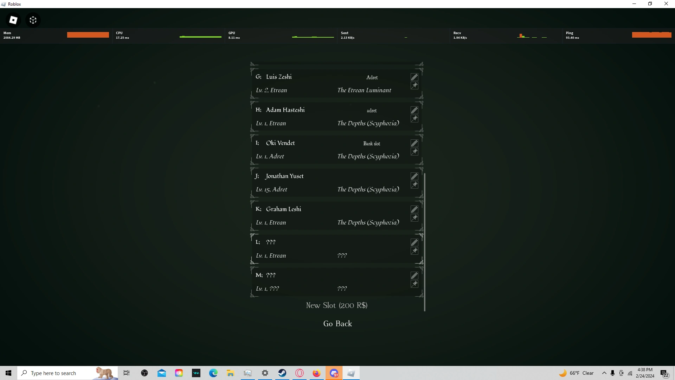
Task: Open the Roblox capture/screenshot tool icon
Action: click(33, 20)
